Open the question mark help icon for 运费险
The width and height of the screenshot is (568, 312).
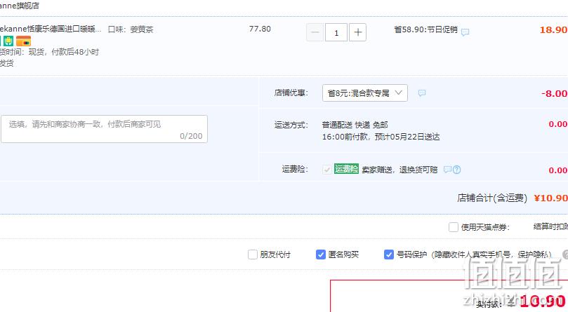[457, 170]
